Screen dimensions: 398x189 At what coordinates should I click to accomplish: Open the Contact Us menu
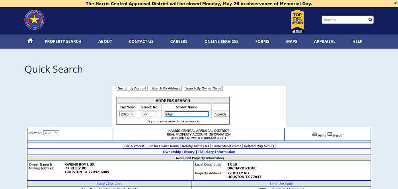(141, 42)
